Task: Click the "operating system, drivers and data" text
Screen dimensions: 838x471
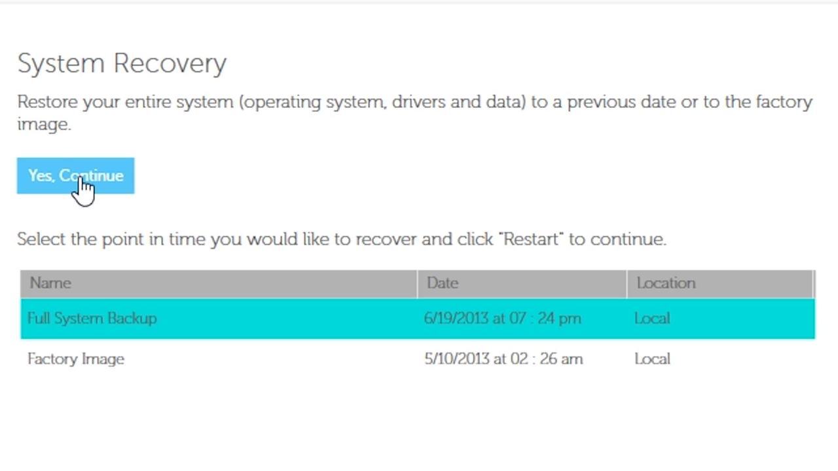Action: [x=382, y=102]
